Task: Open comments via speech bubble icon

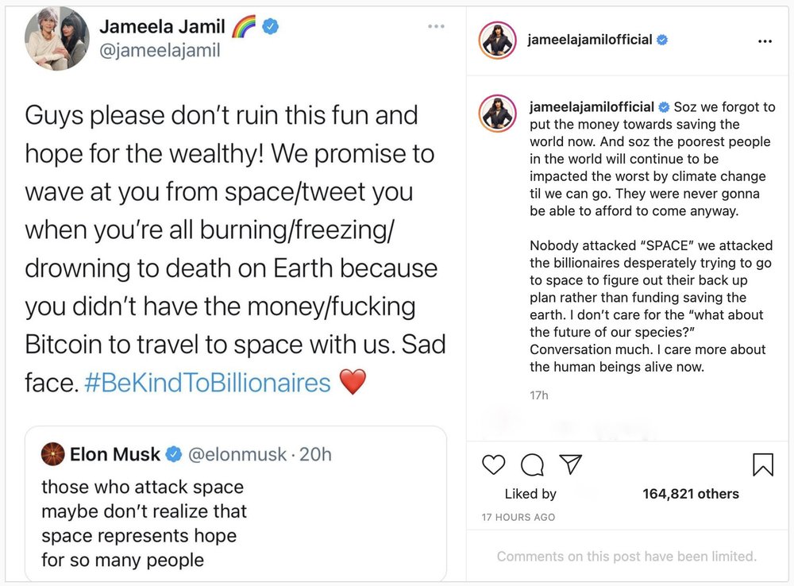Action: (532, 465)
